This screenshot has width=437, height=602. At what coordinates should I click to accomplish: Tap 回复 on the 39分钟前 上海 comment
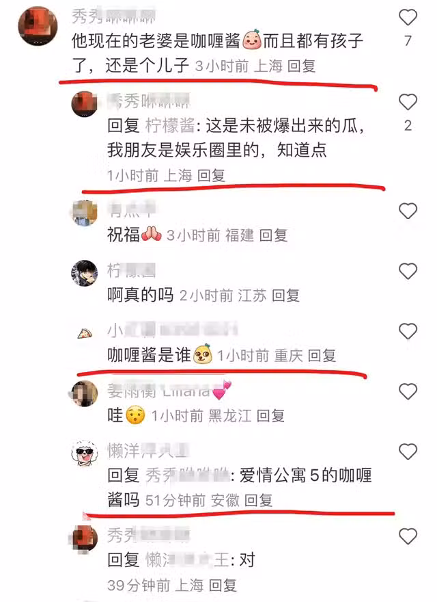[223, 586]
